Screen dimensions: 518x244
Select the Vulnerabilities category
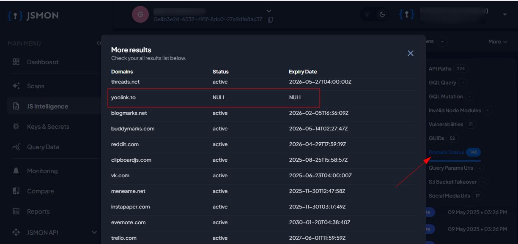coord(452,125)
